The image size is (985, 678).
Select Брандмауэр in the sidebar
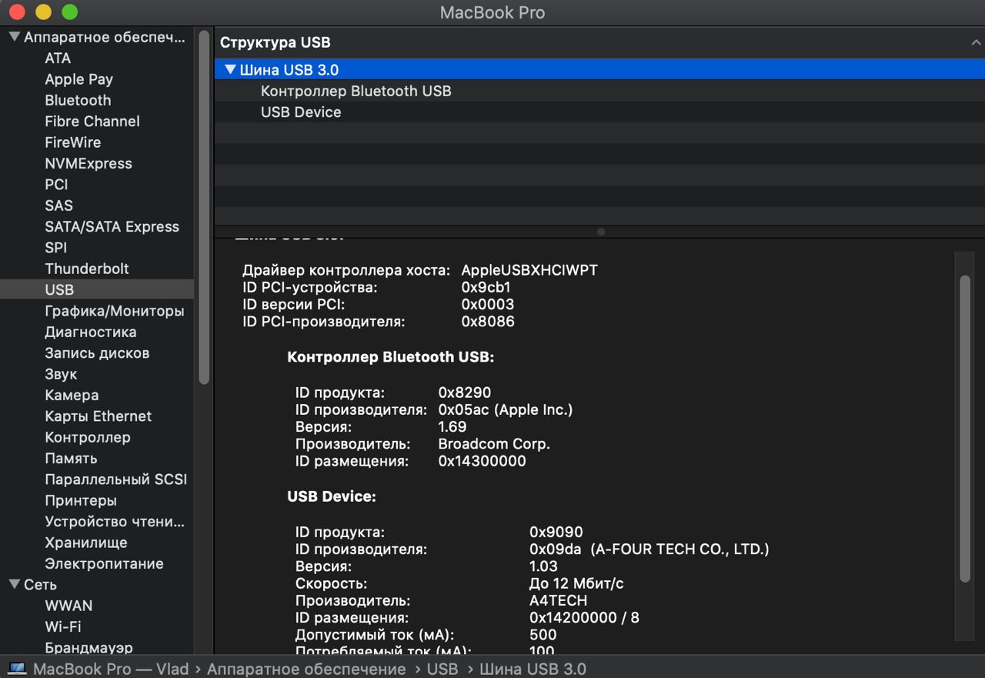click(88, 648)
